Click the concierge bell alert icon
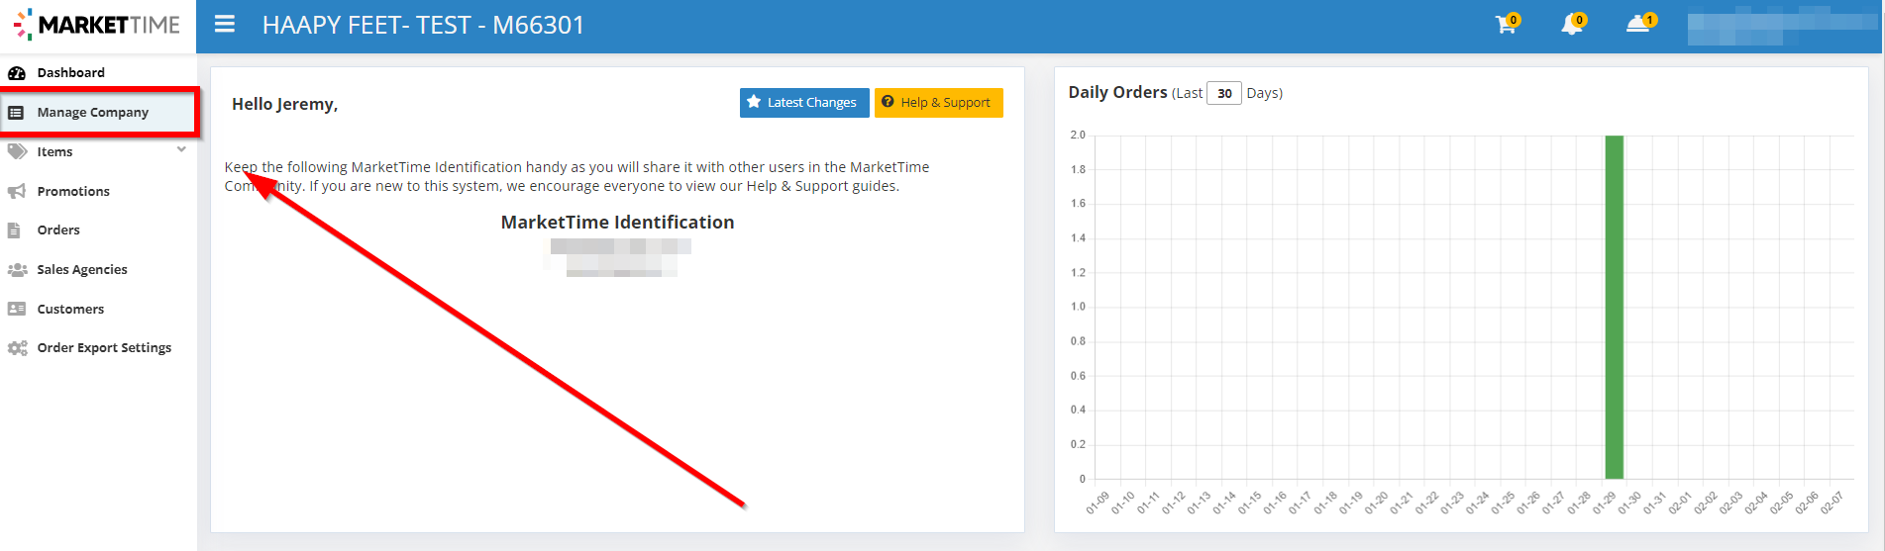 (x=1638, y=24)
